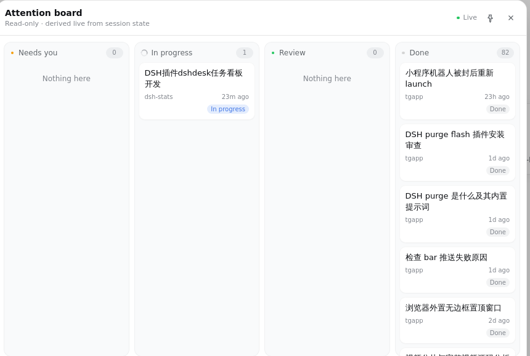Click the In progress count badge 1
The height and width of the screenshot is (356, 530).
(245, 53)
